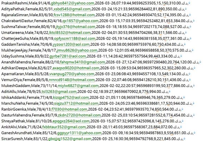Open vvanpug270@yahoo.com link
Image resolution: width=207 pixels, height=141 pixels.
(x=72, y=74)
